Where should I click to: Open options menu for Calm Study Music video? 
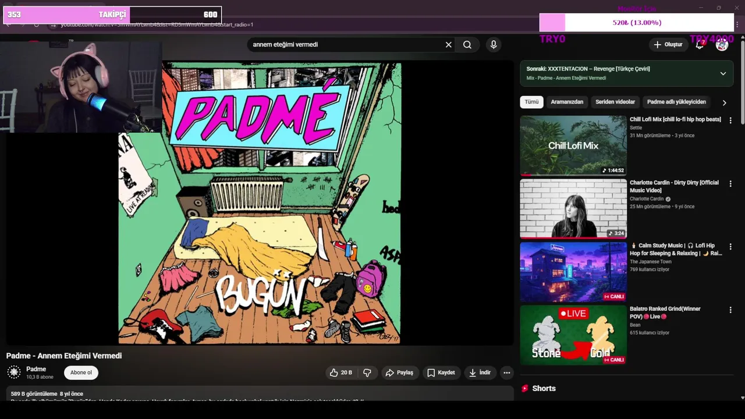pos(730,247)
